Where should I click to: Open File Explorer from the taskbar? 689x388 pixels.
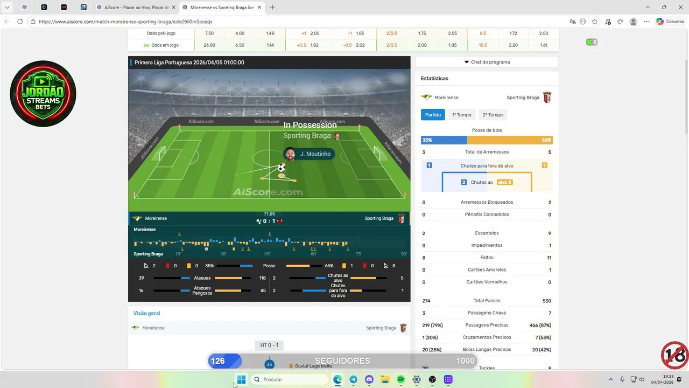385,379
